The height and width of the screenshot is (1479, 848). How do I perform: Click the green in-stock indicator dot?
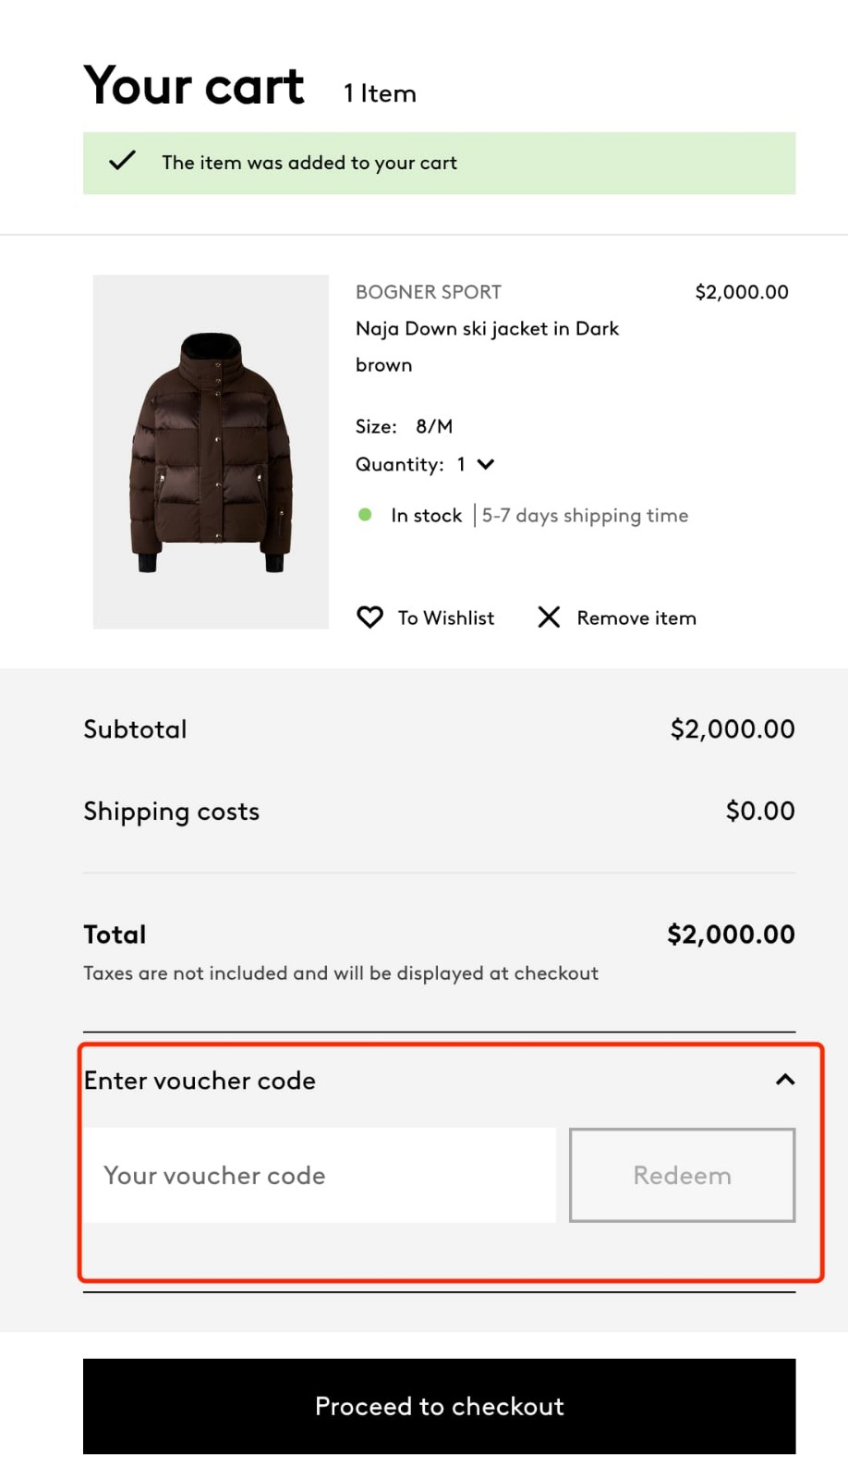point(366,513)
